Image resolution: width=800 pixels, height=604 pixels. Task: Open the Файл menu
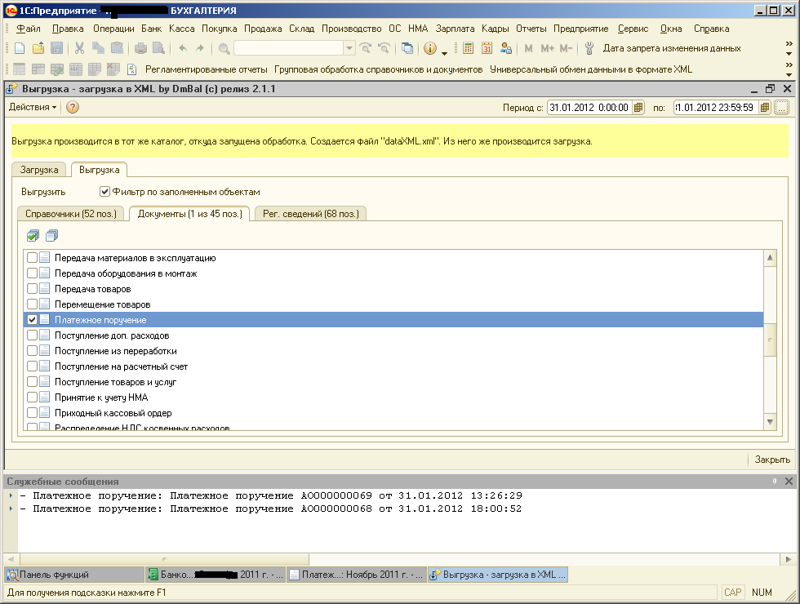pos(28,29)
